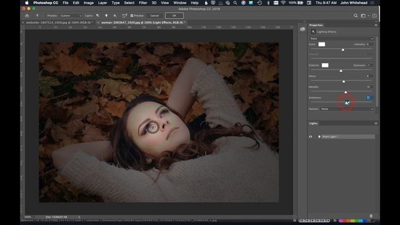Click the OK button

tap(174, 16)
